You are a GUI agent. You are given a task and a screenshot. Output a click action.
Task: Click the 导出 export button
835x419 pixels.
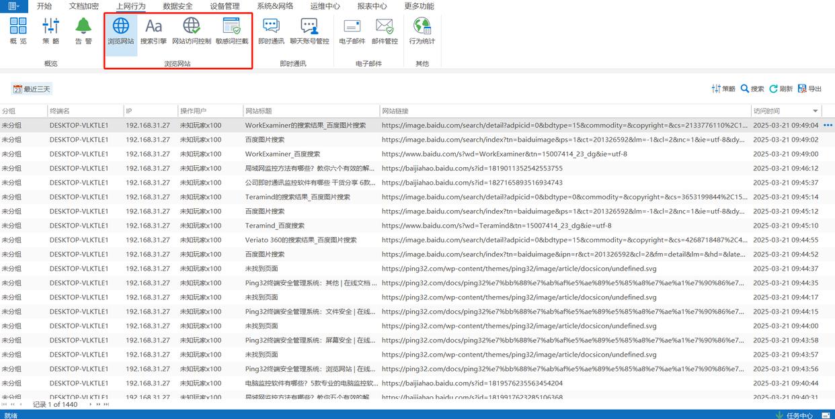coord(809,89)
